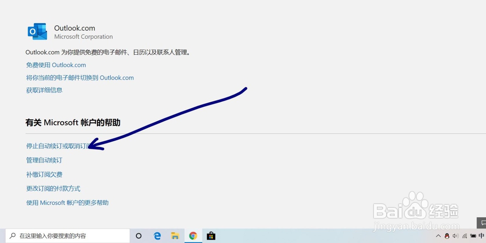Open File Explorer from the taskbar
486x243 pixels.
point(175,236)
